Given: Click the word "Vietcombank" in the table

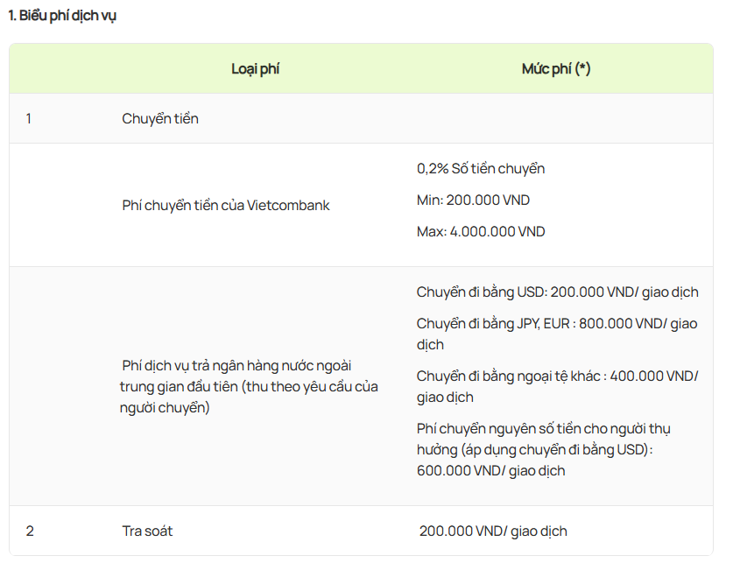Looking at the screenshot, I should coord(288,206).
